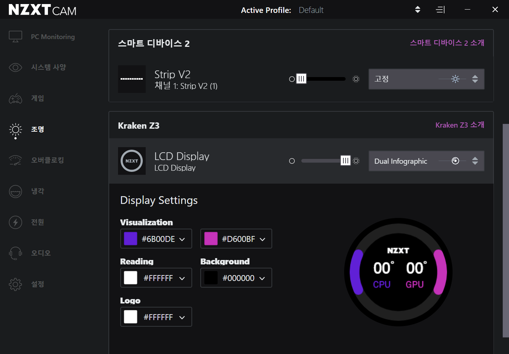The width and height of the screenshot is (509, 354).
Task: Open the #6B00DE visualization color dropdown
Action: pos(156,239)
